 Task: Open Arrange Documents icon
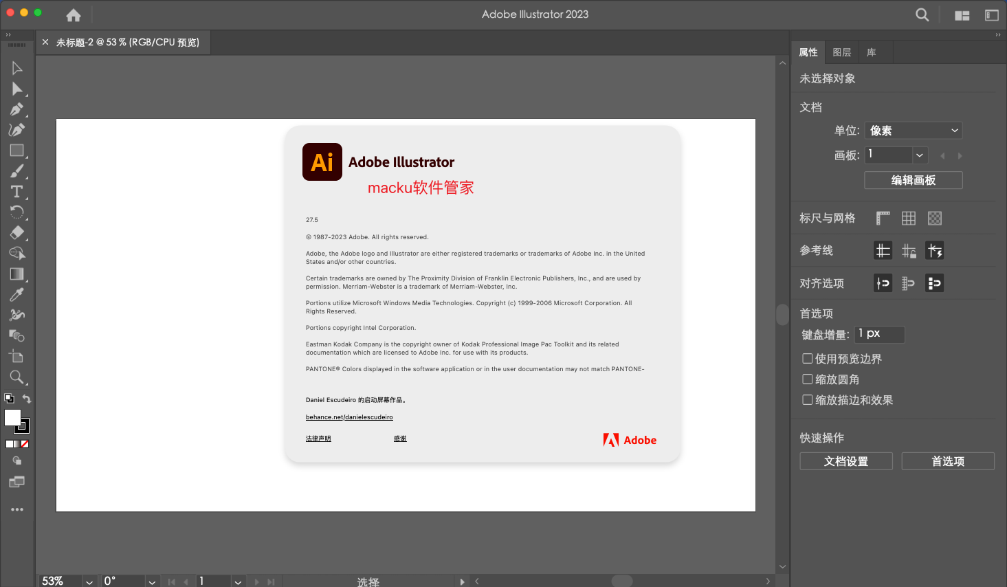[962, 15]
